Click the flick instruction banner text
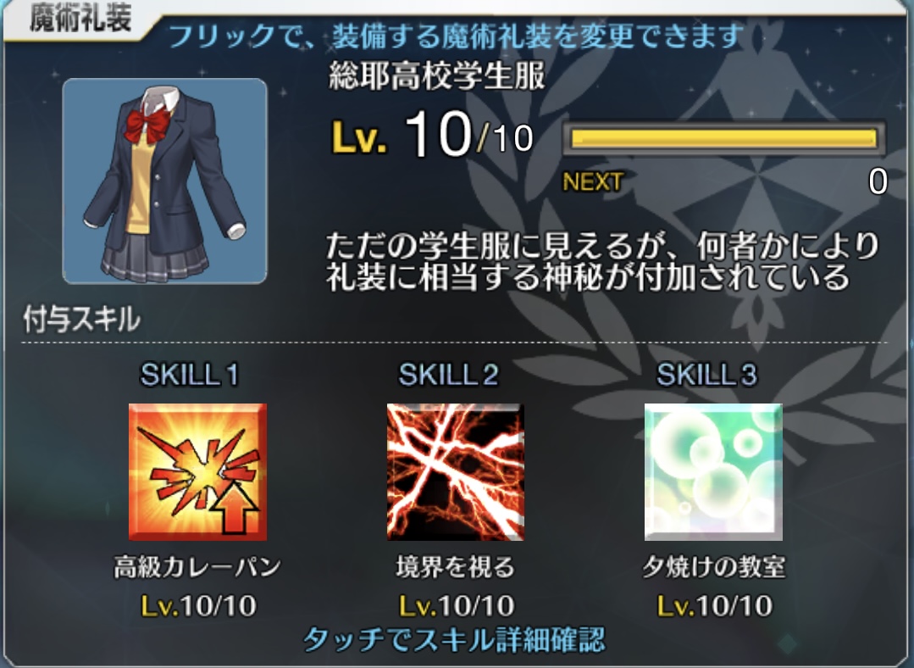Screen dimensions: 914x668 (x=455, y=36)
